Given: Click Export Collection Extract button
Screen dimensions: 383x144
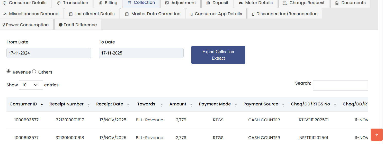Looking at the screenshot, I should (218, 55).
